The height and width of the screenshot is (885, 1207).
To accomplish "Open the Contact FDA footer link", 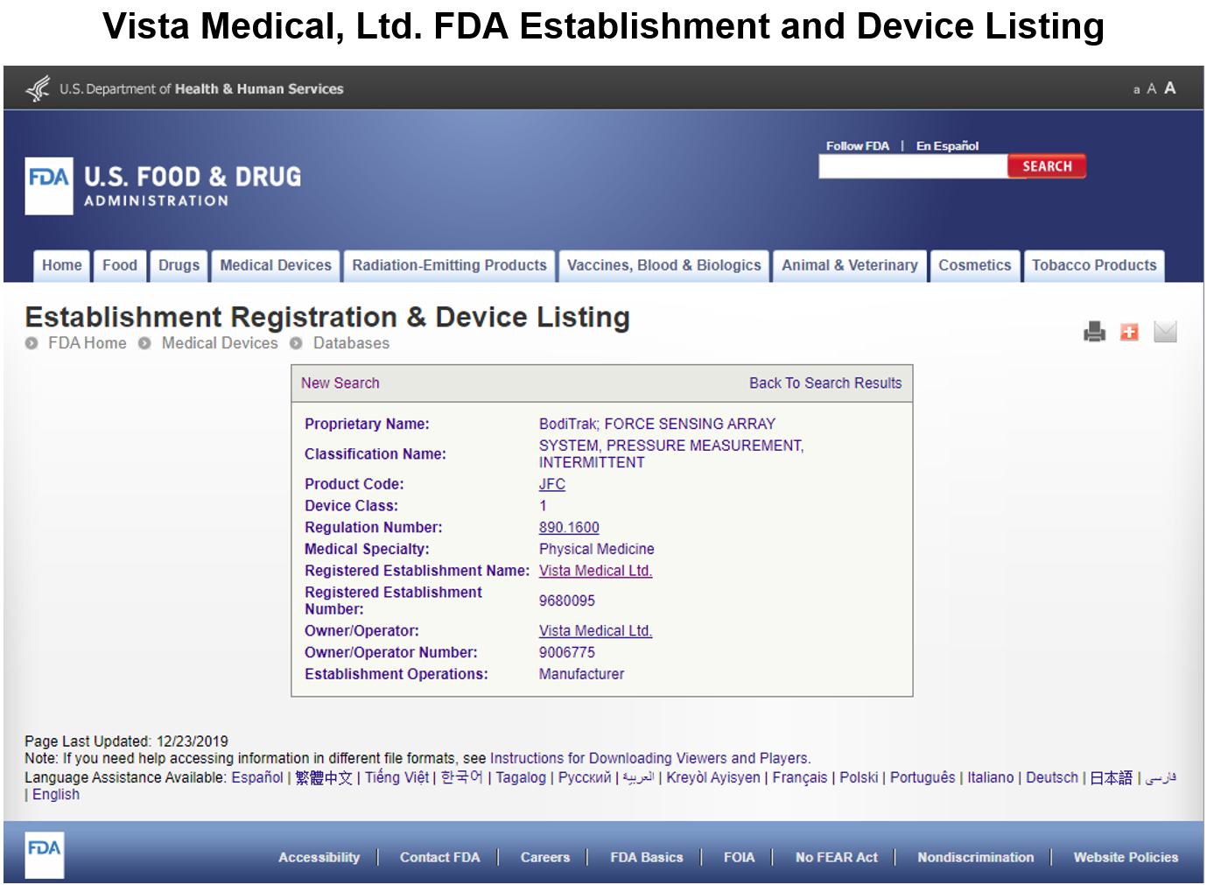I will (439, 857).
